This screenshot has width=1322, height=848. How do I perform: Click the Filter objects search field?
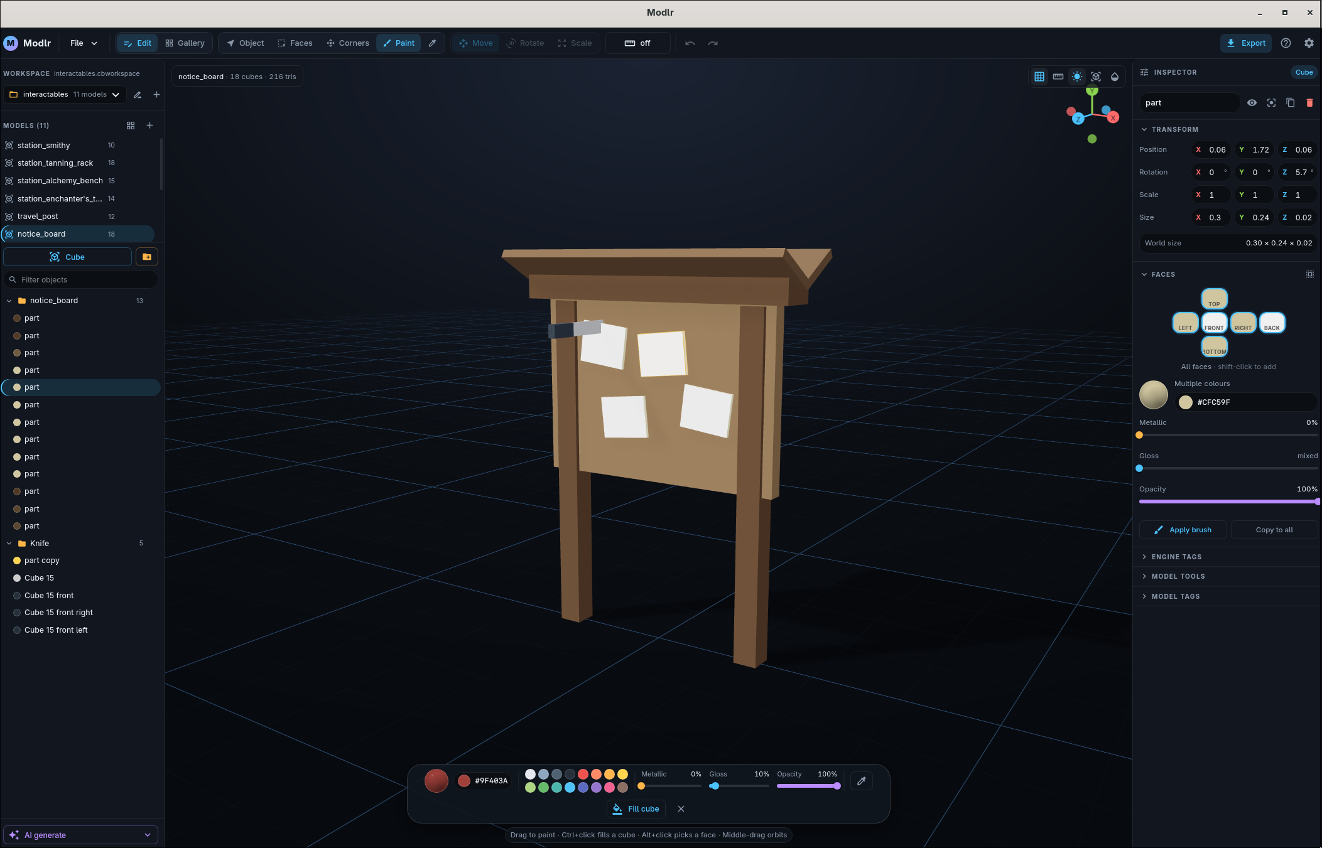coord(80,279)
